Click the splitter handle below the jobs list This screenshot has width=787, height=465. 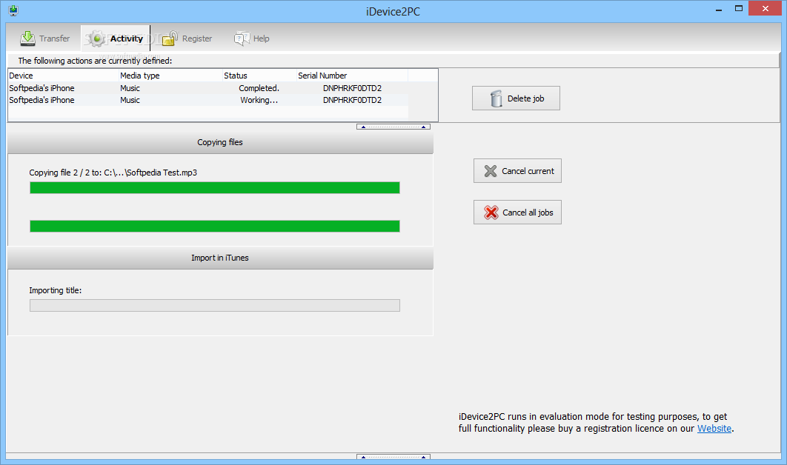tap(393, 127)
